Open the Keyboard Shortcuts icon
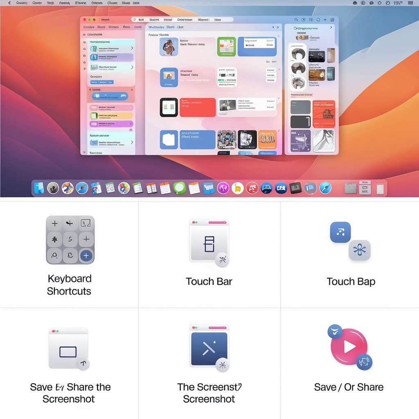The width and height of the screenshot is (419, 419). click(70, 239)
